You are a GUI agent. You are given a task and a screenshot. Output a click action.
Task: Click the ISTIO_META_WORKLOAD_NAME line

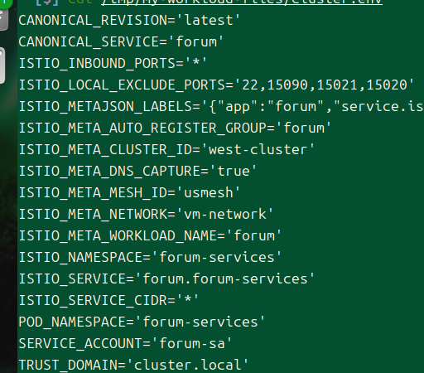(x=150, y=235)
